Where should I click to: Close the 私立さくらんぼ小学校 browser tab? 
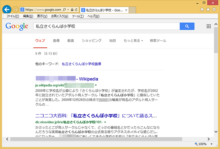pos(126,10)
